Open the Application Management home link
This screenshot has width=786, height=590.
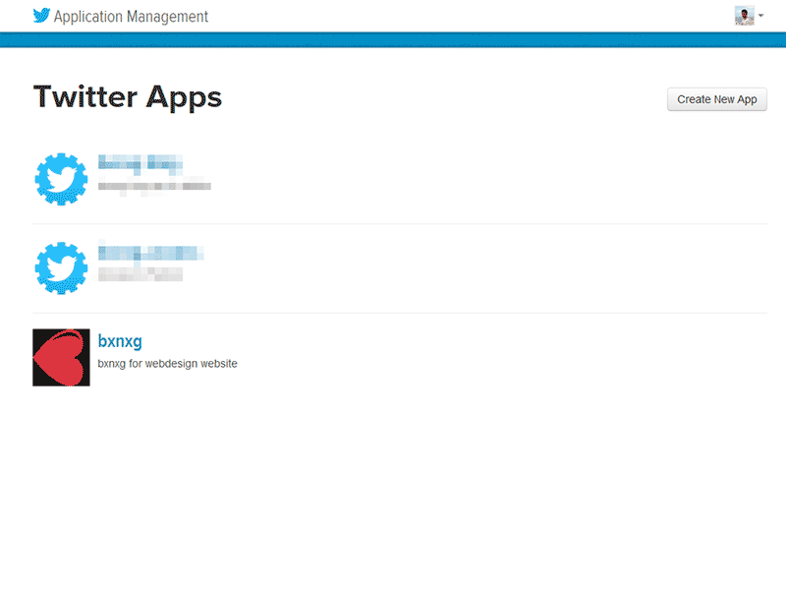click(x=131, y=17)
